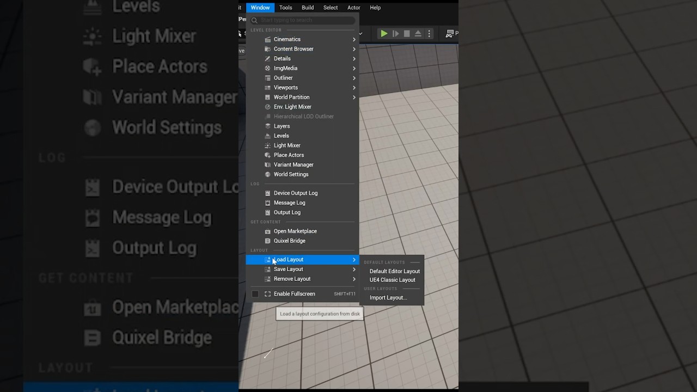Open play options three-dot menu
The width and height of the screenshot is (697, 392).
coord(429,33)
